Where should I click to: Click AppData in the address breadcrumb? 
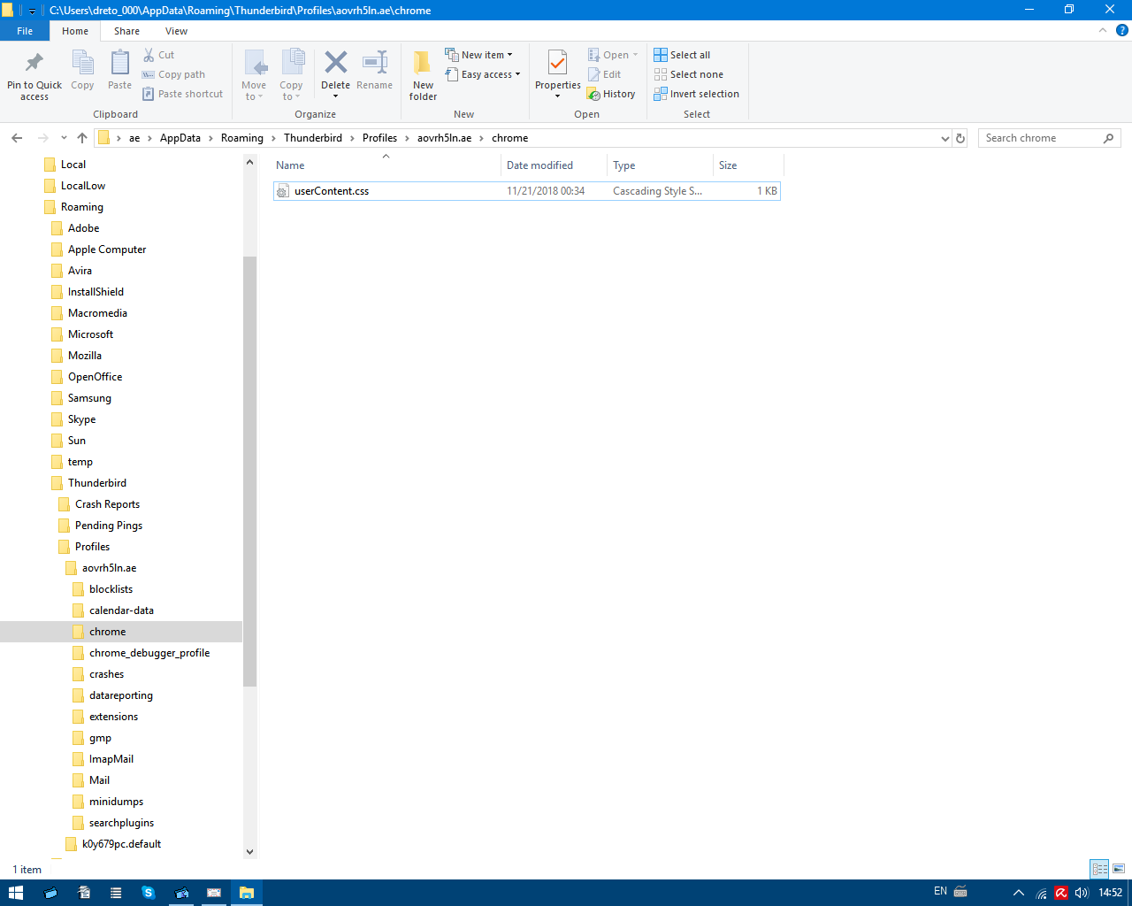click(180, 138)
